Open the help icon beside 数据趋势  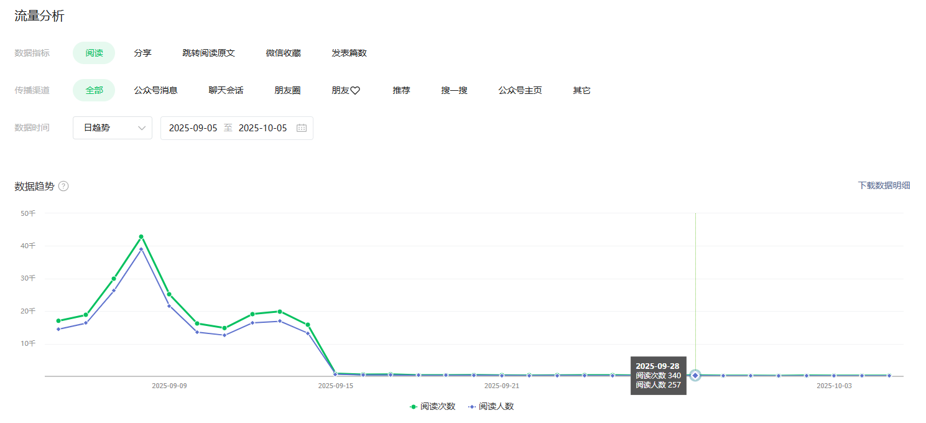coord(63,186)
